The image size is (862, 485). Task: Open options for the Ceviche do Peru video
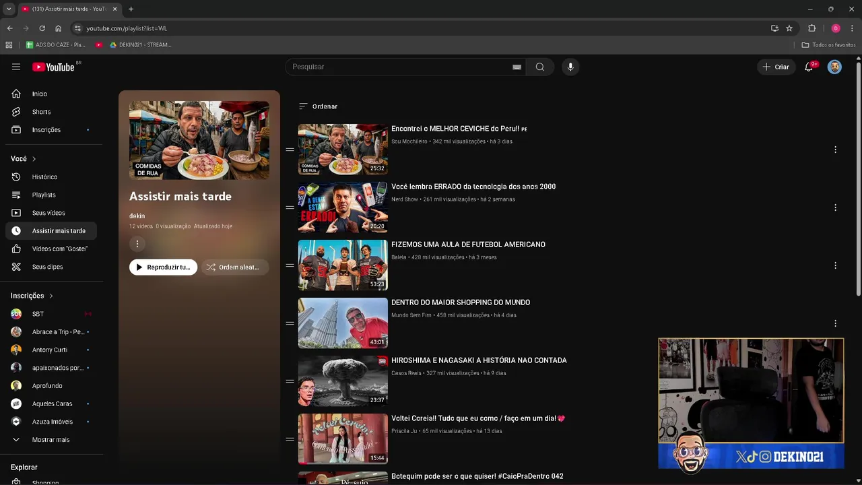tap(835, 150)
